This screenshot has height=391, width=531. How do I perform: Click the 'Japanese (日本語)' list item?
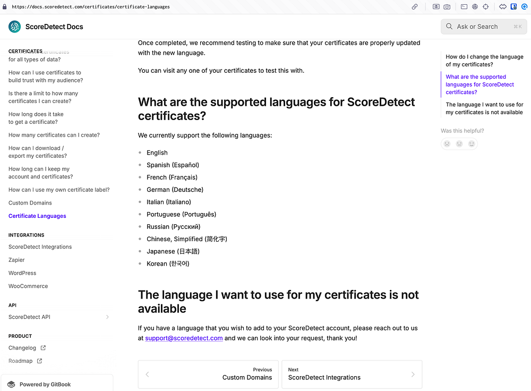(173, 251)
